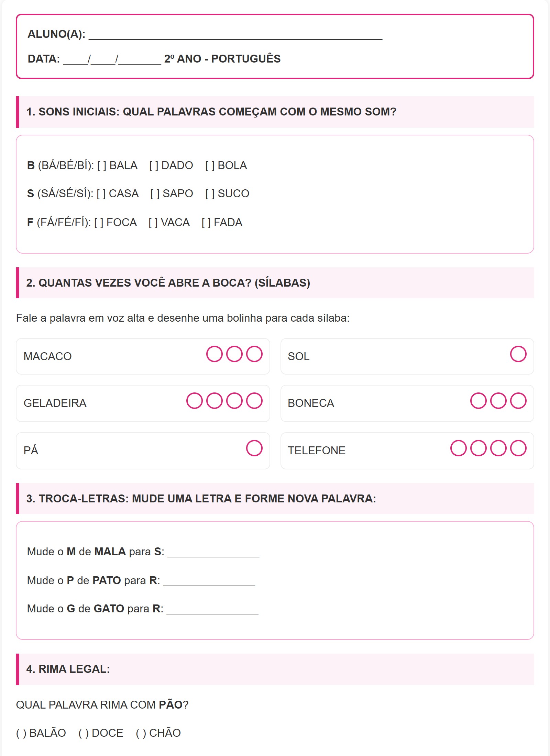Select the CHÃO rhyme option
This screenshot has height=756, width=550.
point(141,733)
